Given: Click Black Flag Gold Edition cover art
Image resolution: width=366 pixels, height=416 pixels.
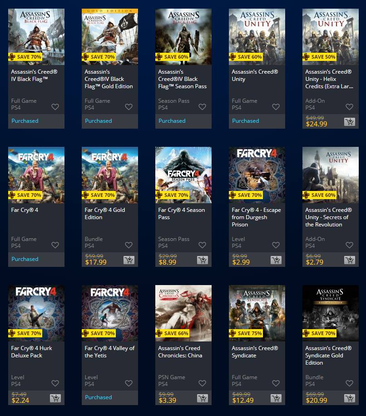Looking at the screenshot, I should point(110,37).
